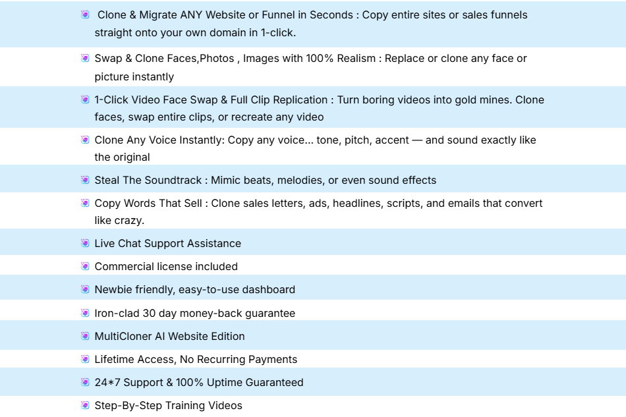Click bullet icon next to Clone Any Voice Instantly
This screenshot has width=626, height=417.
tap(85, 140)
